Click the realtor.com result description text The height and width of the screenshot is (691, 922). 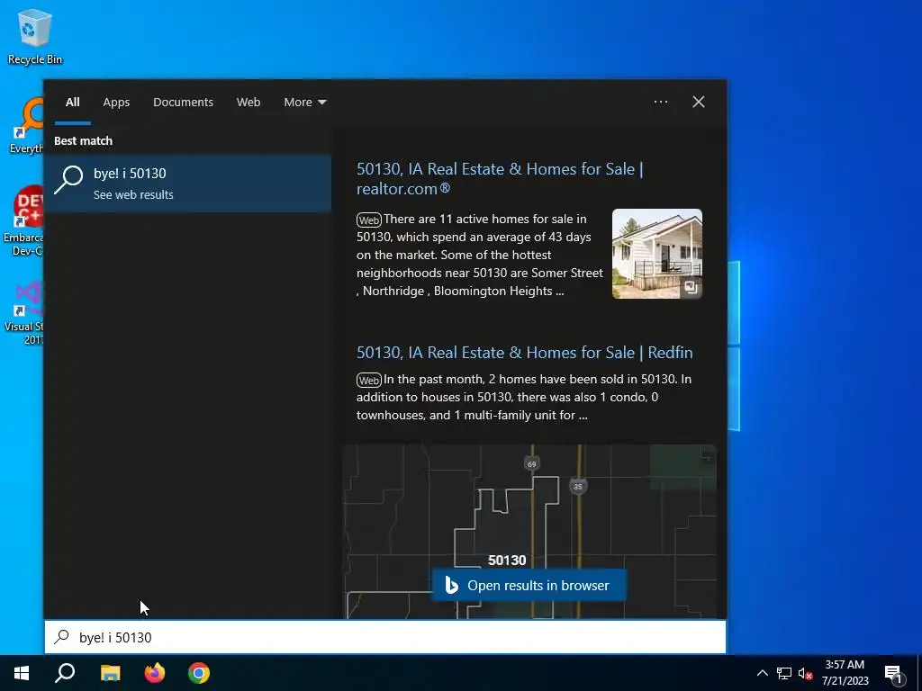tap(480, 255)
